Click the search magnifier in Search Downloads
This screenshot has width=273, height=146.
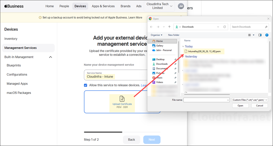point(266,27)
